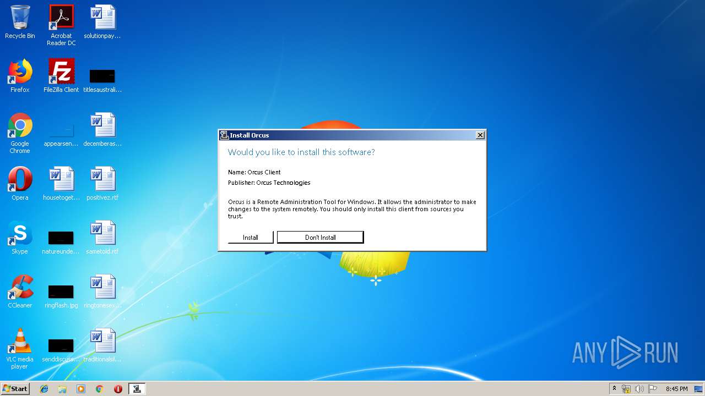This screenshot has width=705, height=396.
Task: Launch Internet Explorer from taskbar
Action: click(44, 389)
